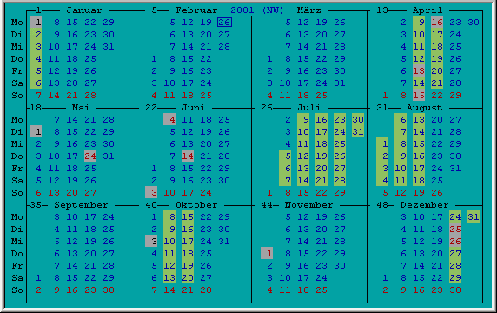Image resolution: width=497 pixels, height=313 pixels.
Task: Click the September month heading
Action: pos(81,205)
